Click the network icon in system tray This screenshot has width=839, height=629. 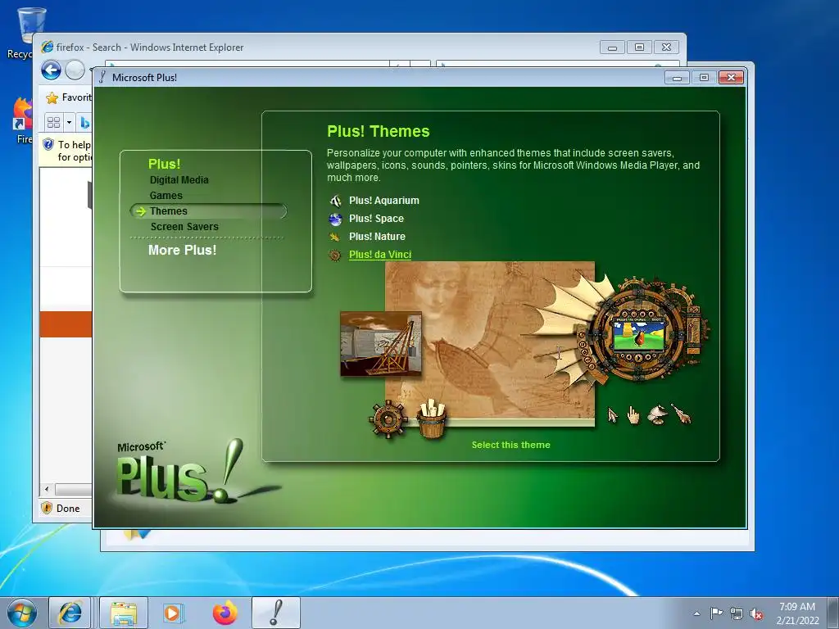pyautogui.click(x=737, y=613)
